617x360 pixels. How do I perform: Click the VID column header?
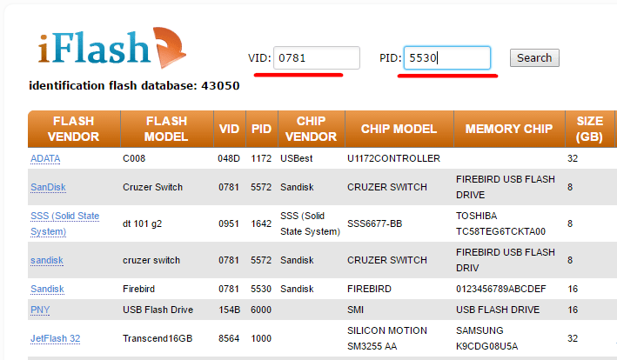[x=230, y=129]
